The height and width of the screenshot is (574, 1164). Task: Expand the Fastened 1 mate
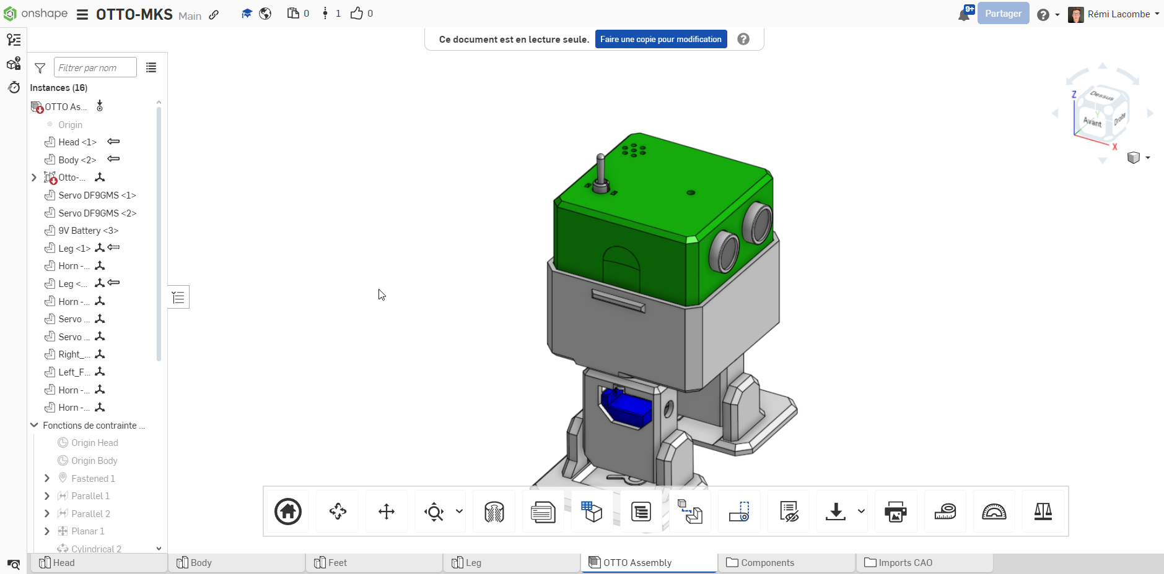pos(47,478)
